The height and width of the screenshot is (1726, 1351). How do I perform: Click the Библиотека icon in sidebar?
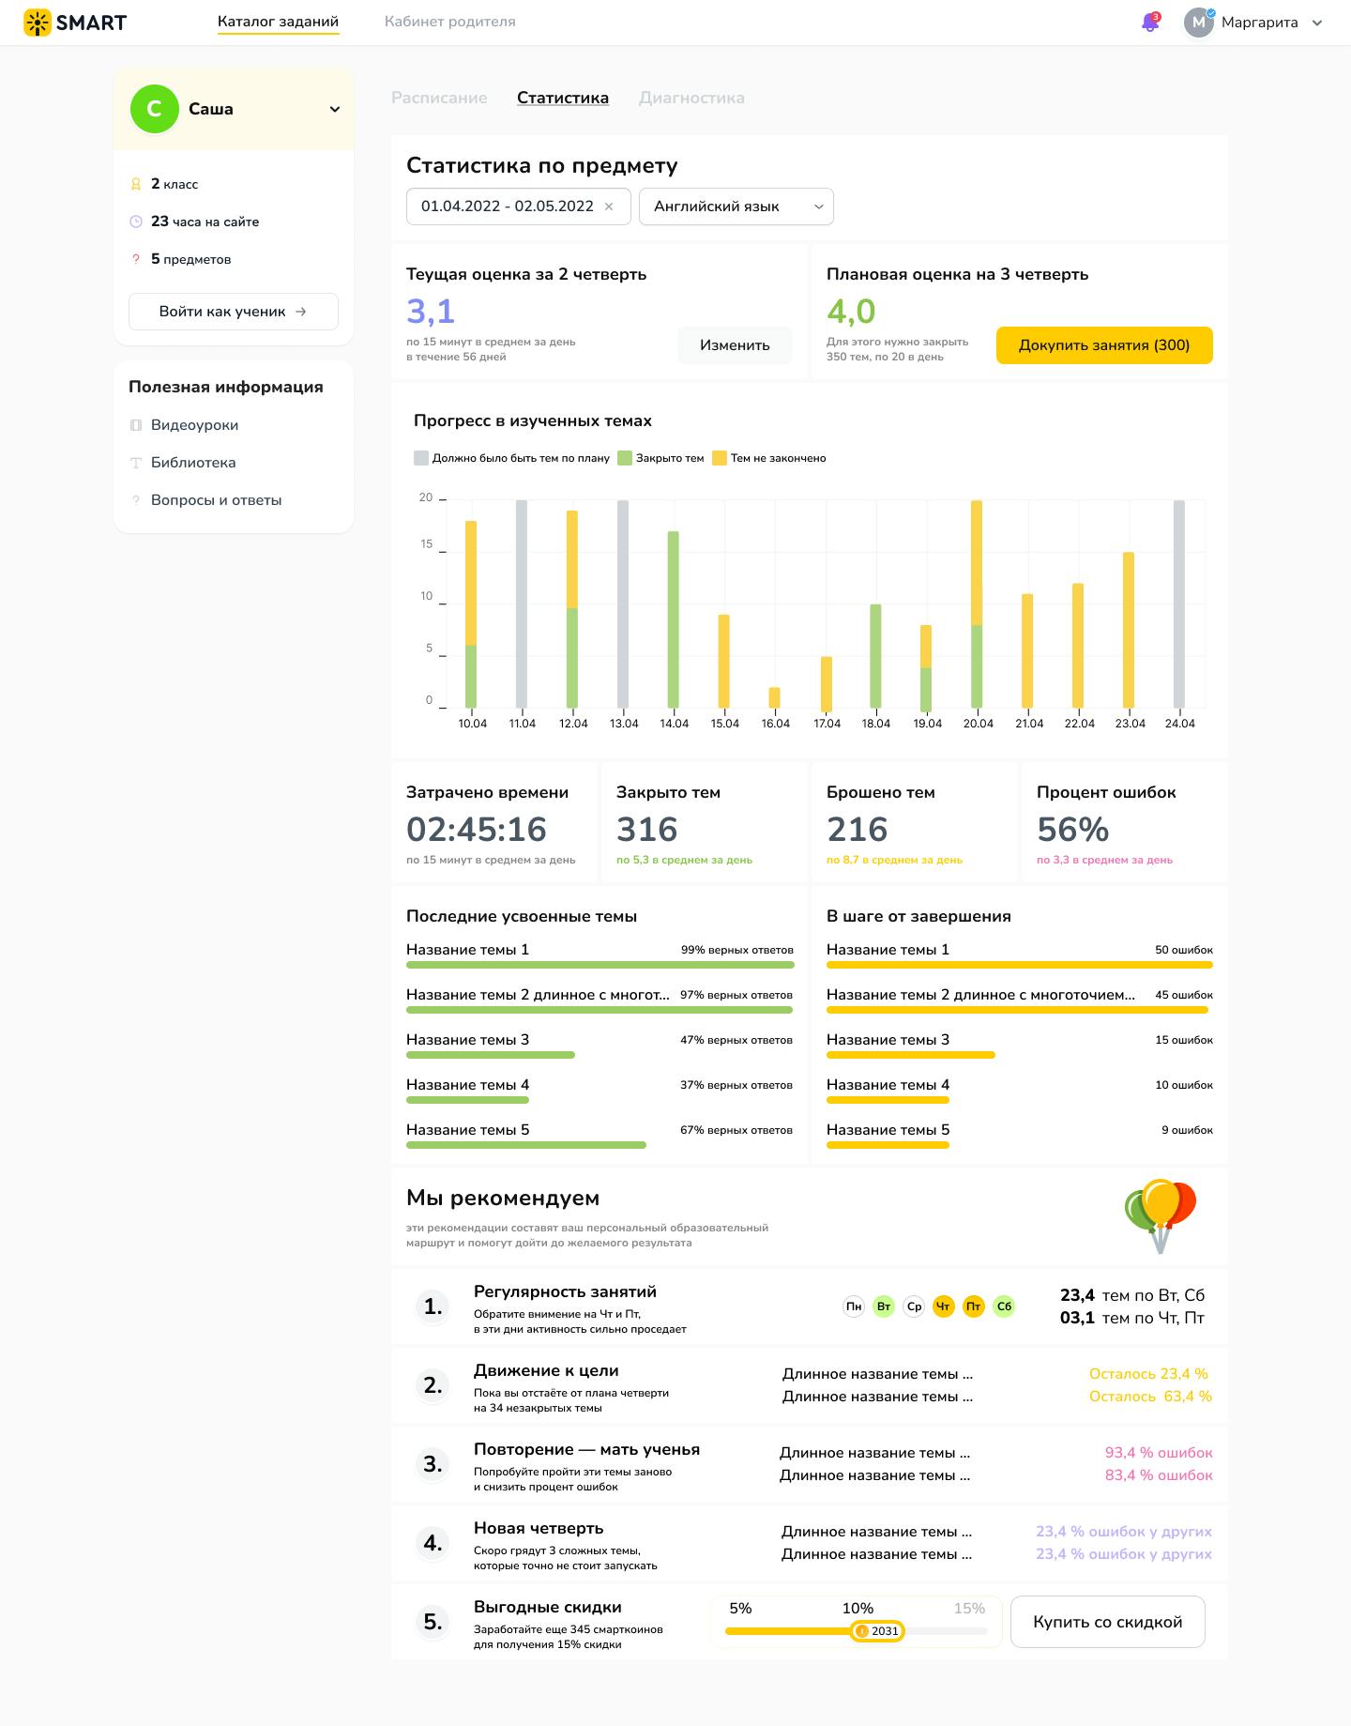pos(136,463)
